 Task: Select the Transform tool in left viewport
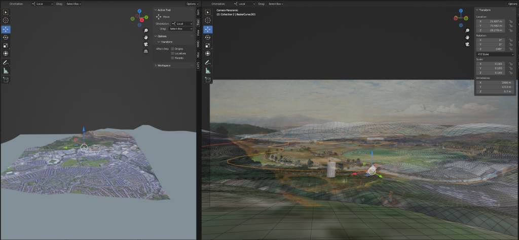pos(6,53)
